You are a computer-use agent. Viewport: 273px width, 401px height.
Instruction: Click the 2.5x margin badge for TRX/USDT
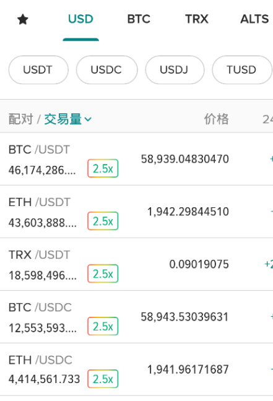click(103, 274)
